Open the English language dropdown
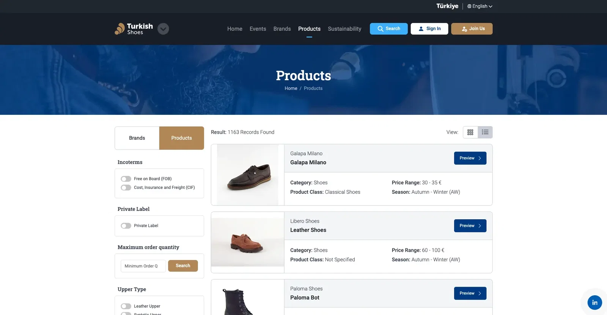 point(480,6)
